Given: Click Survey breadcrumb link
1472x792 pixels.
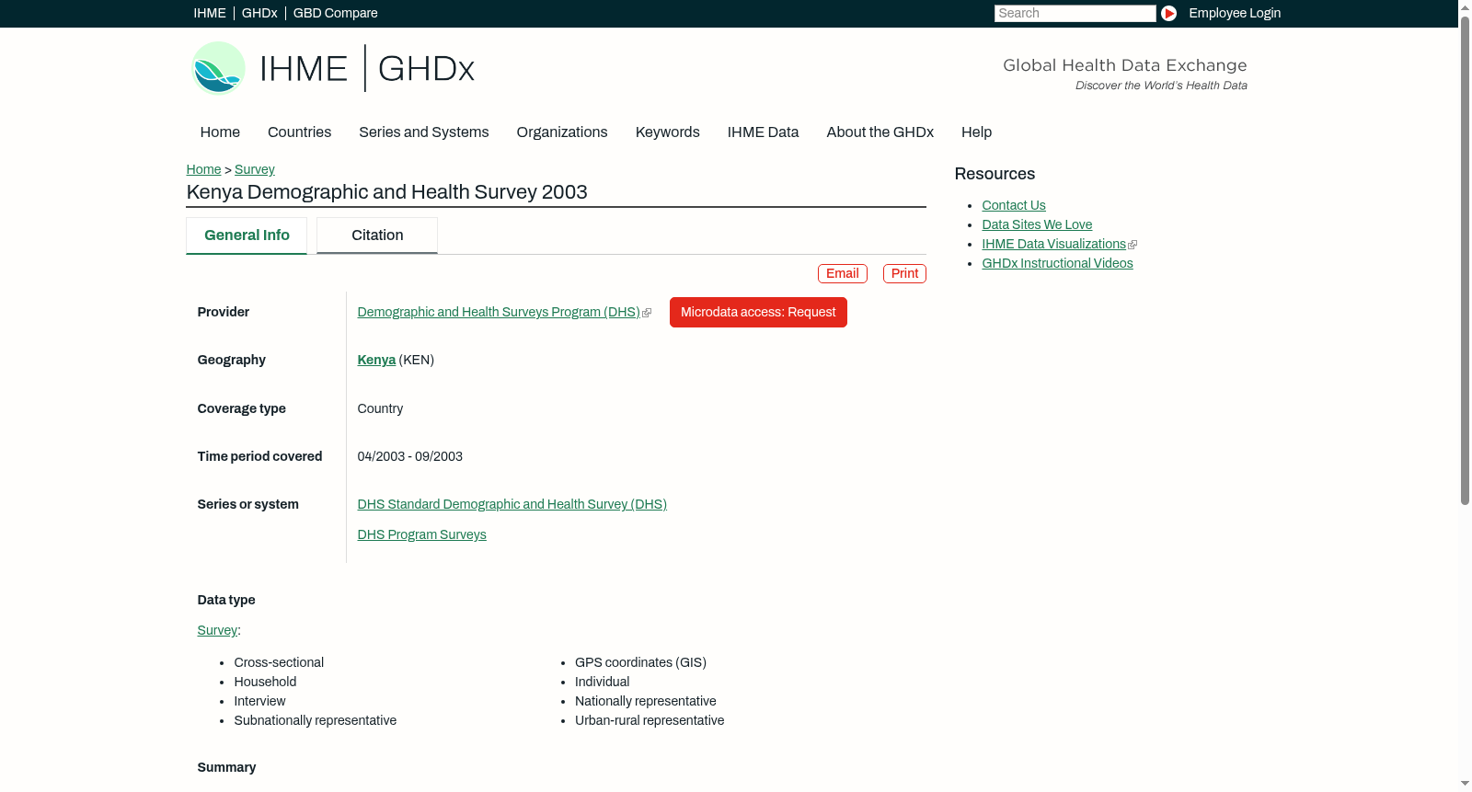Looking at the screenshot, I should (255, 169).
